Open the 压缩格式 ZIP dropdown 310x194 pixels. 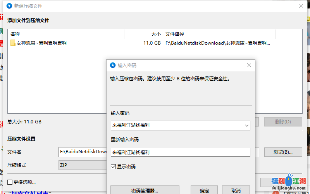(x=82, y=165)
